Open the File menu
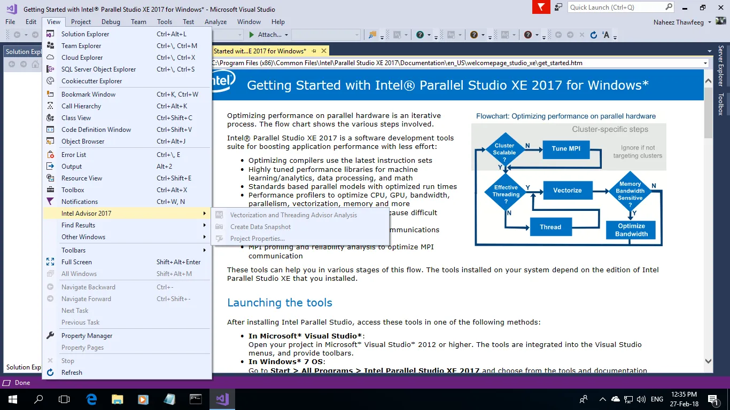The width and height of the screenshot is (730, 410). pyautogui.click(x=11, y=22)
